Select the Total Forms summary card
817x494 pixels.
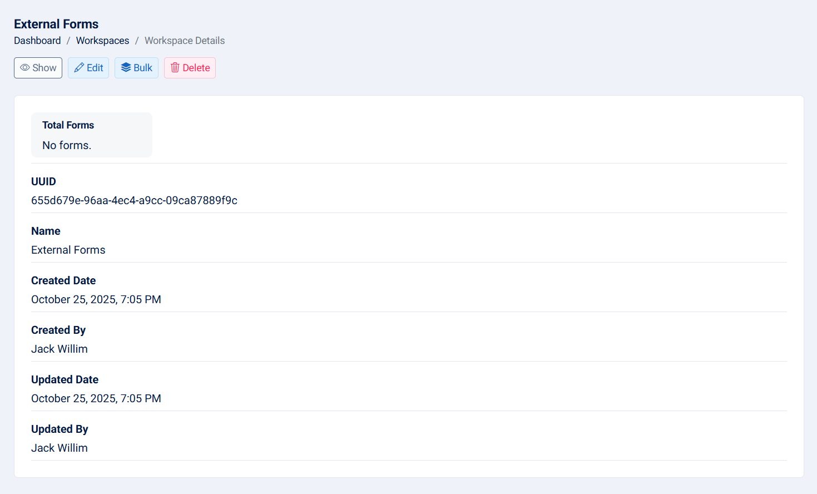point(91,135)
